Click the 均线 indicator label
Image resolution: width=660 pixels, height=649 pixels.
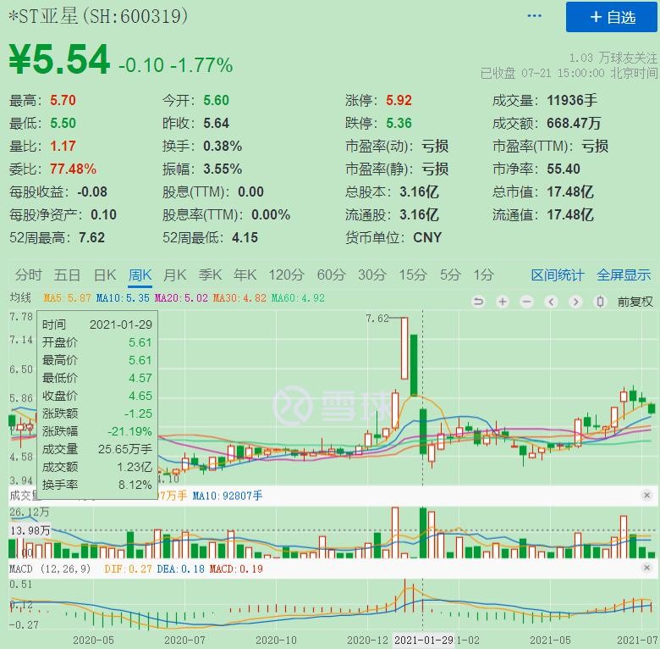coord(20,298)
